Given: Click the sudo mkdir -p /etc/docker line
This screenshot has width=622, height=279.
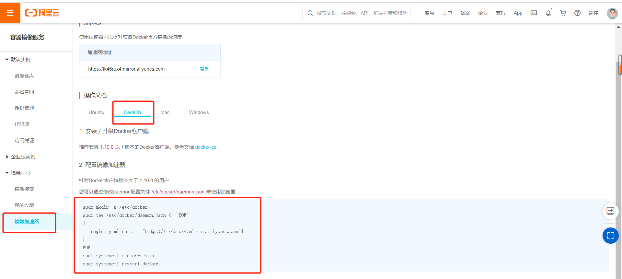Looking at the screenshot, I should click(115, 207).
